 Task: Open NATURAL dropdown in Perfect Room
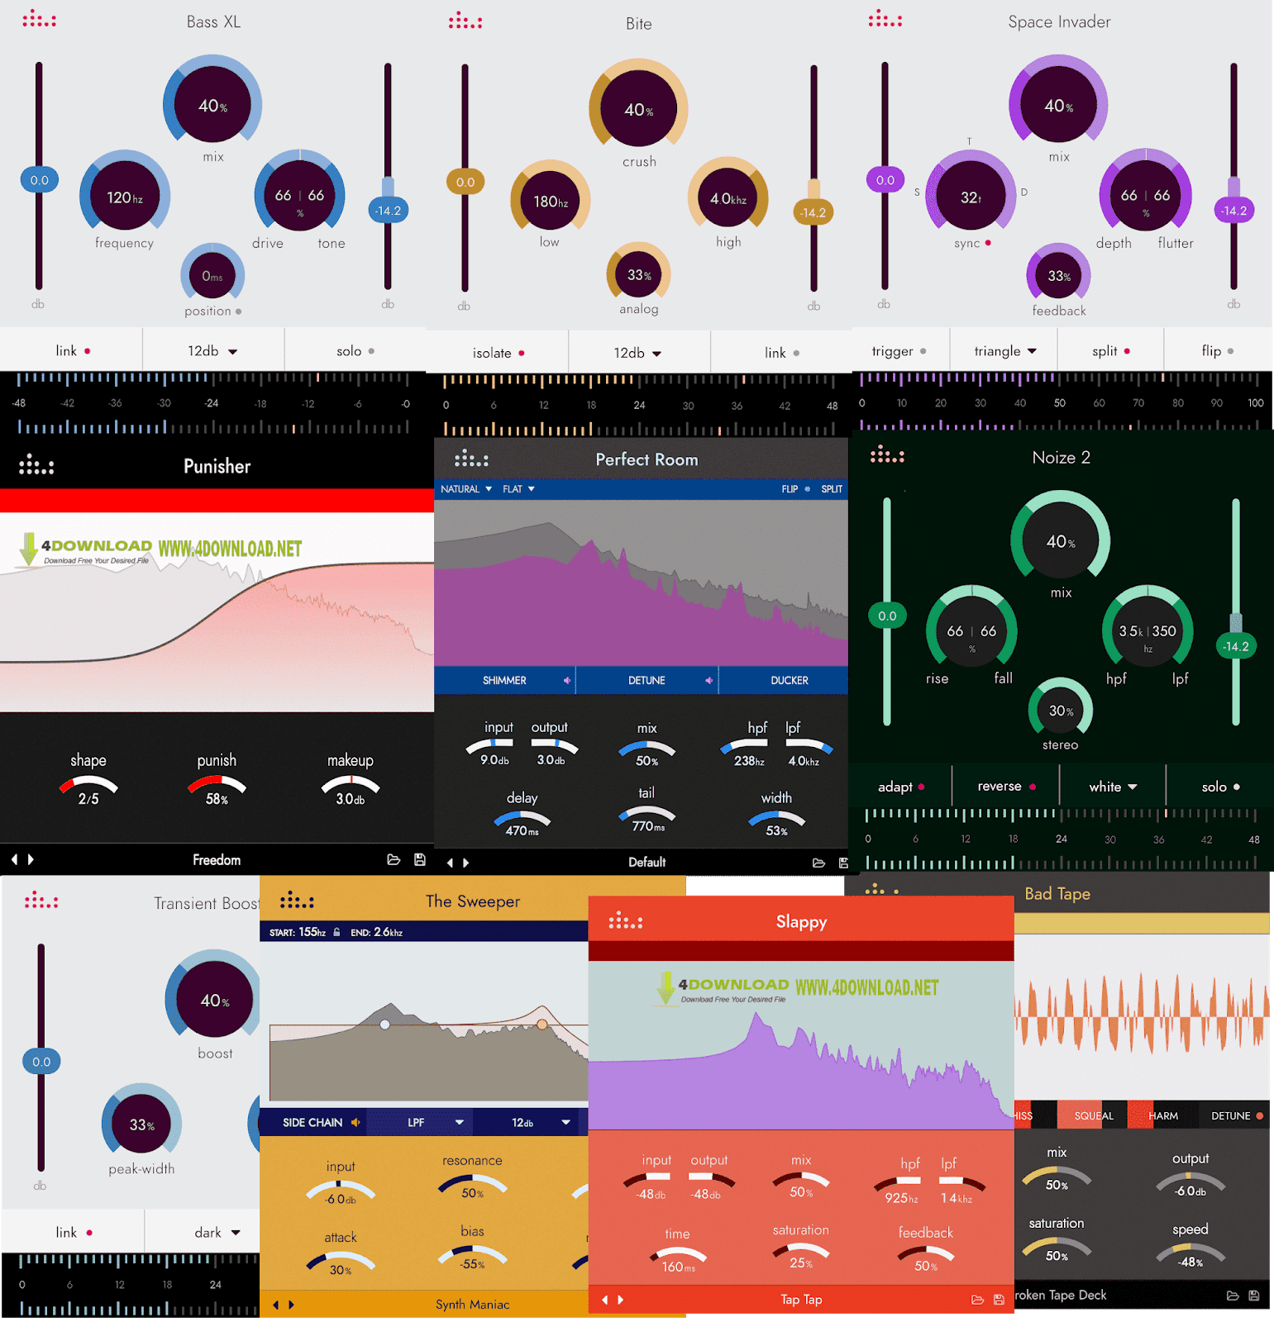click(x=466, y=489)
